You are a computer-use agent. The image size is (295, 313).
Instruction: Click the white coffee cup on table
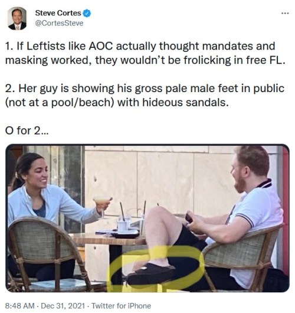123,226
